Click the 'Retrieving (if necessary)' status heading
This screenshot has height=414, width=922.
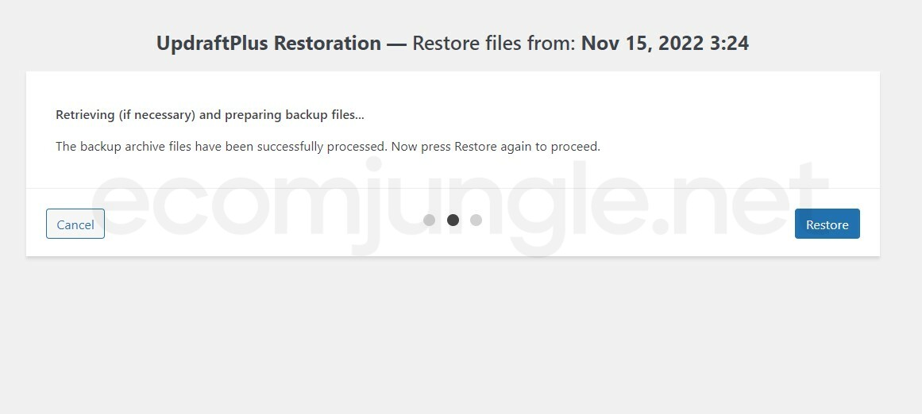[125, 115]
